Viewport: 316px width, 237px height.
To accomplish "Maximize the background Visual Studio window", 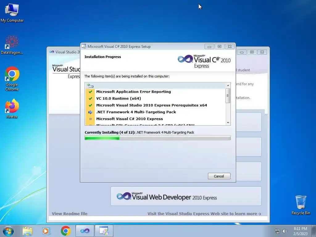I will (x=252, y=52).
